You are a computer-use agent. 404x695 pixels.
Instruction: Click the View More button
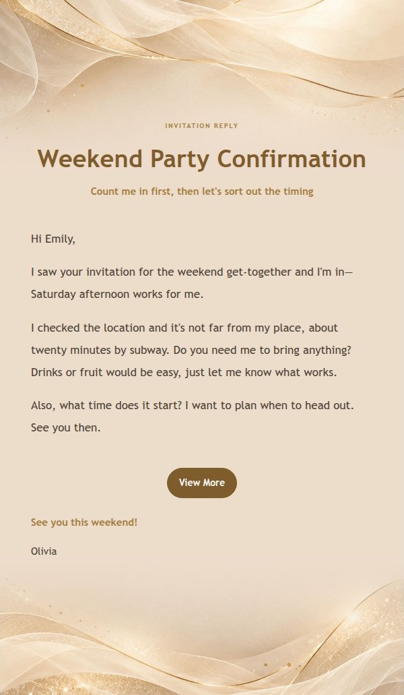(202, 483)
